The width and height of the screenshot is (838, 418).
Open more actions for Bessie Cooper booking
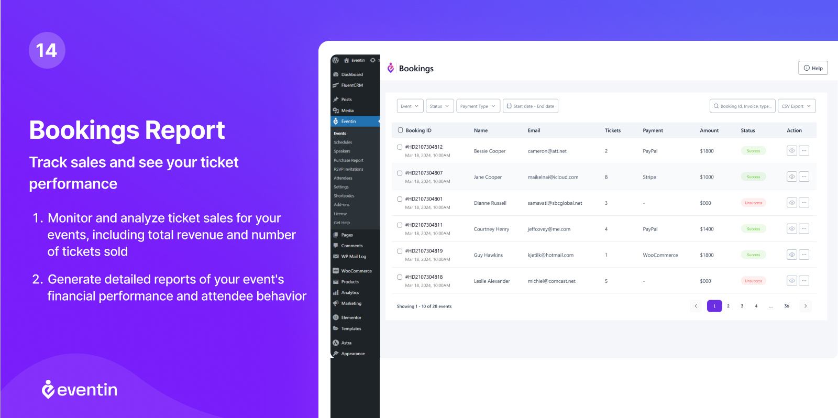click(804, 151)
